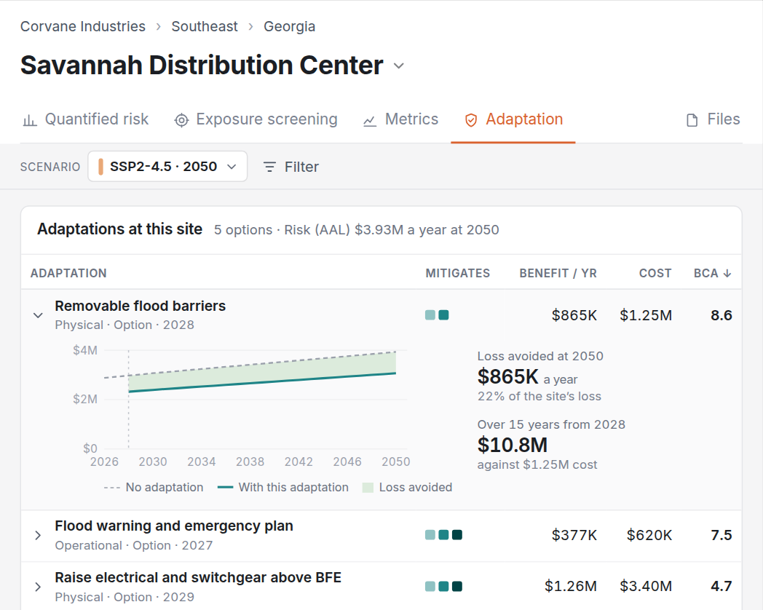Viewport: 763px width, 610px height.
Task: Click the $4M label on the chart axis
Action: [x=85, y=350]
